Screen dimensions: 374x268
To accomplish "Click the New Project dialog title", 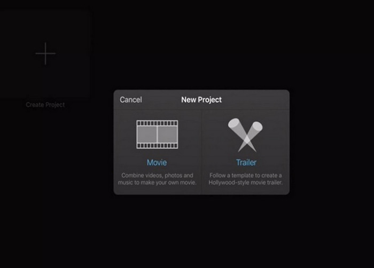I will pyautogui.click(x=201, y=100).
